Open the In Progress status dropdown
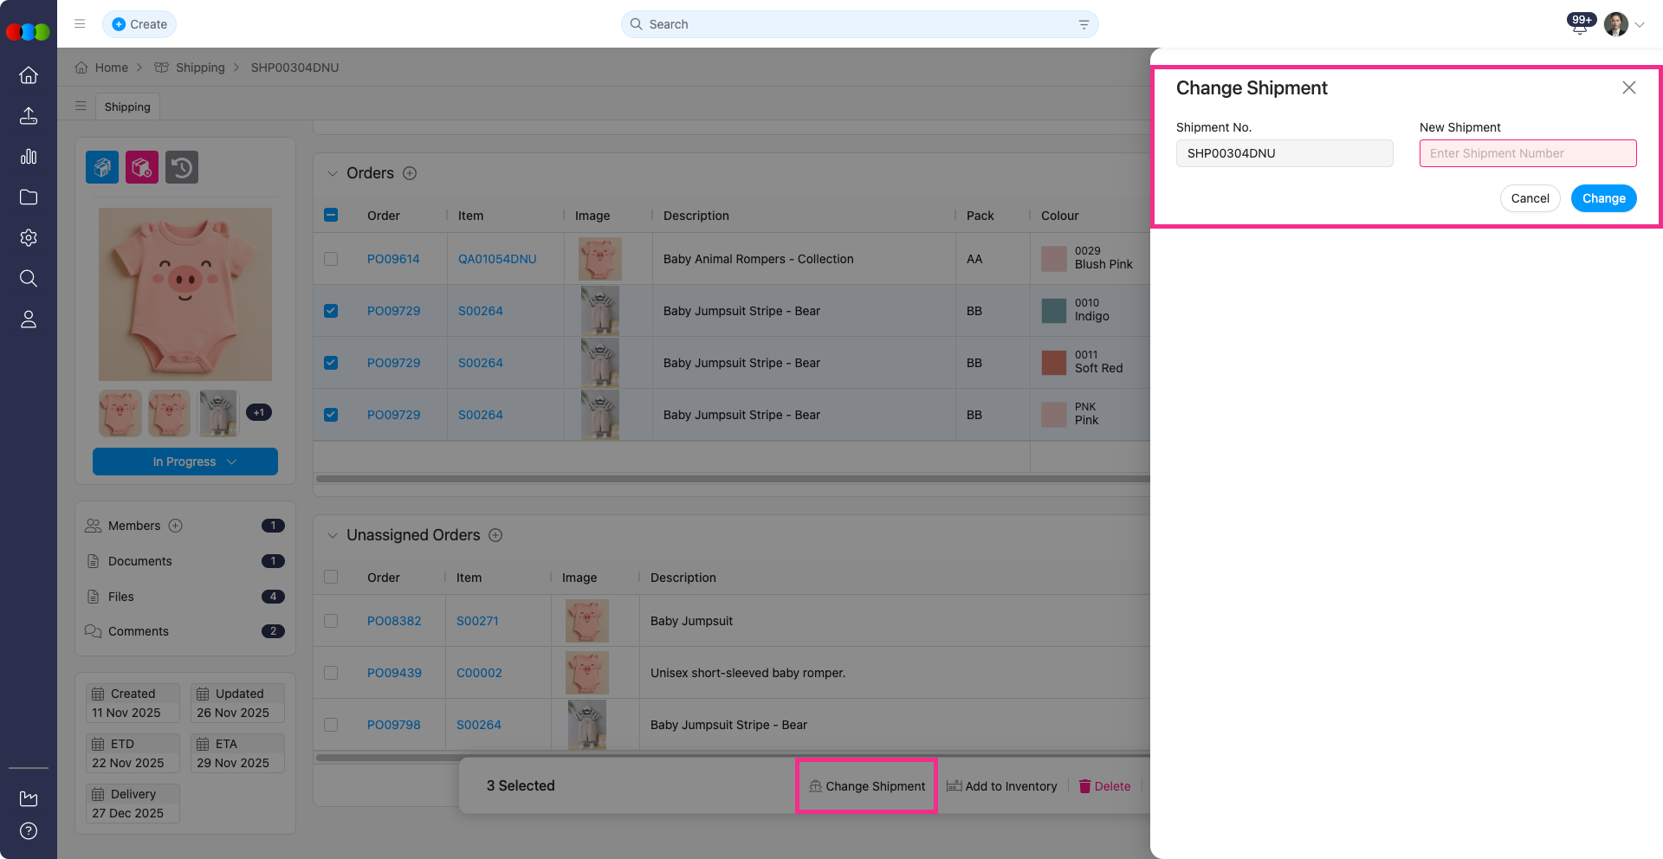This screenshot has height=859, width=1663. click(185, 462)
